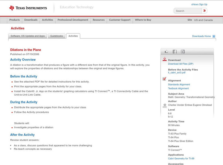Open the Textbook Alignment link
Screen dimensions: 223x165
point(178,88)
